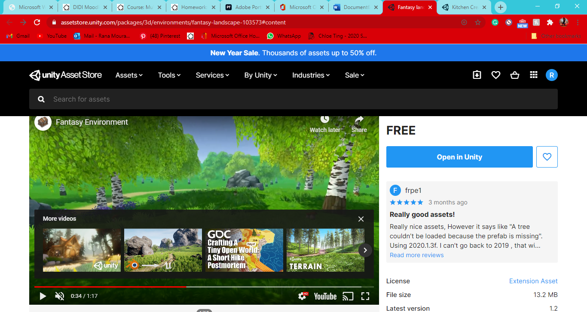Open the Pinterest bookmark
Image resolution: width=587 pixels, height=312 pixels.
coord(160,36)
